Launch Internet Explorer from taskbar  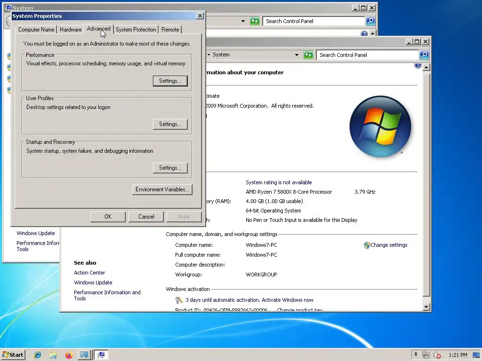38,355
